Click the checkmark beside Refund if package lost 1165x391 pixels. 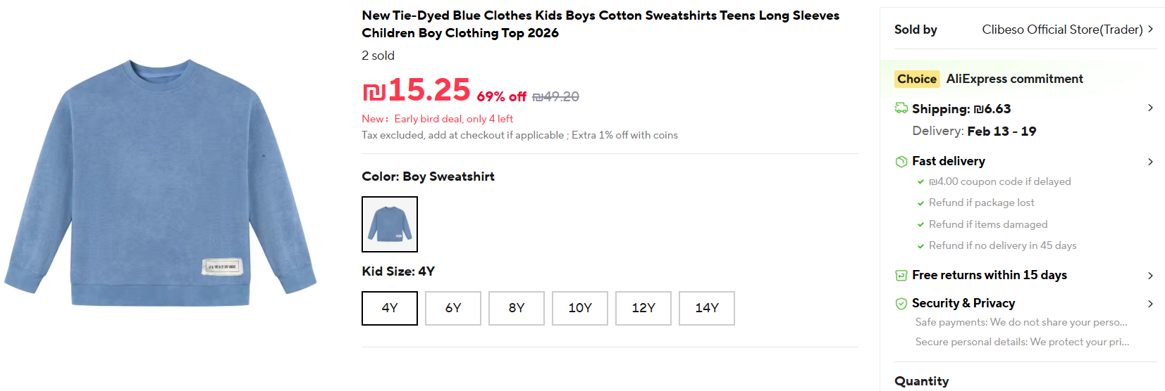point(920,203)
